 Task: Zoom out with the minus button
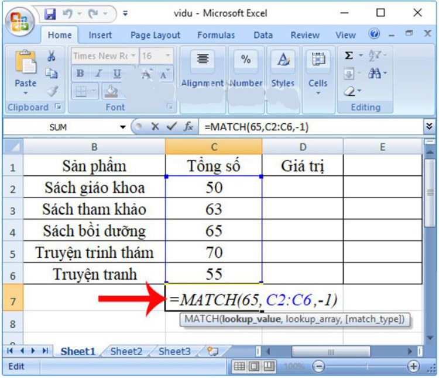point(318,366)
